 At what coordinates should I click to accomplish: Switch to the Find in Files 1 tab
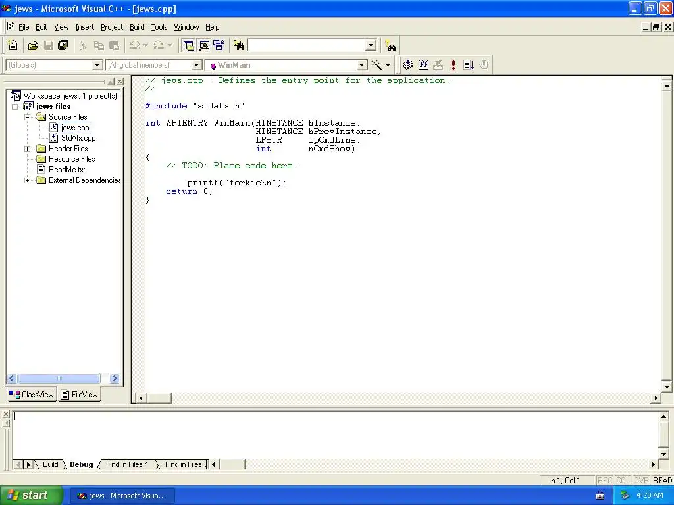[127, 464]
